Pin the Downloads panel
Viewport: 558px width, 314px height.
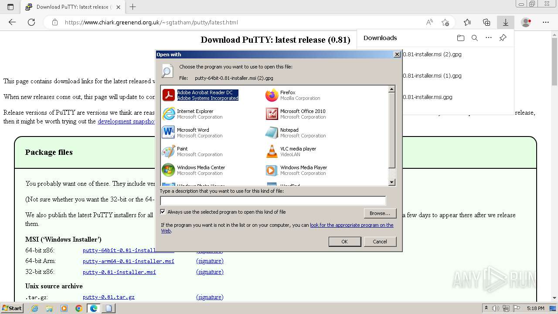pos(503,38)
